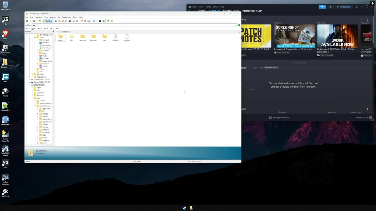Switch to F: drive in drives bar

(x=52, y=28)
